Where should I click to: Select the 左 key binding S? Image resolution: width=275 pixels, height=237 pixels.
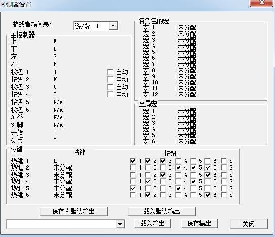coord(55,56)
